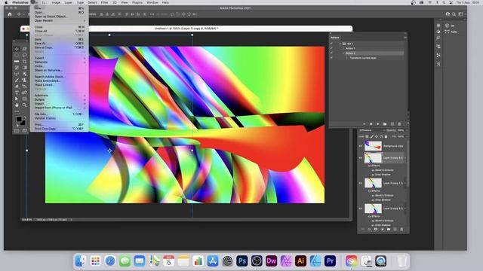Image resolution: width=483 pixels, height=271 pixels.
Task: Collapse the Set 1 action set
Action: 340,44
